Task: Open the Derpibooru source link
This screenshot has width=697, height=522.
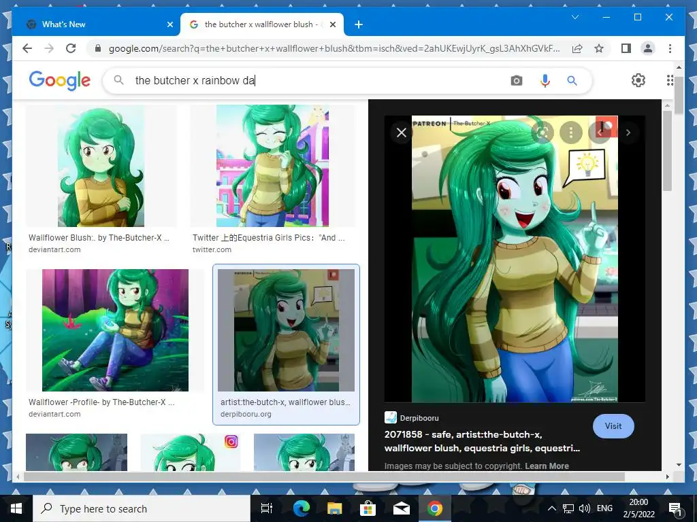Action: 412,418
